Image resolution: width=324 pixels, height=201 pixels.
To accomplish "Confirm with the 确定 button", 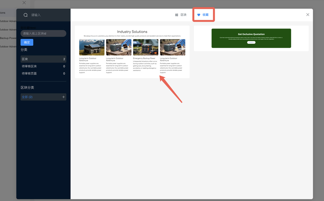I will click(27, 42).
